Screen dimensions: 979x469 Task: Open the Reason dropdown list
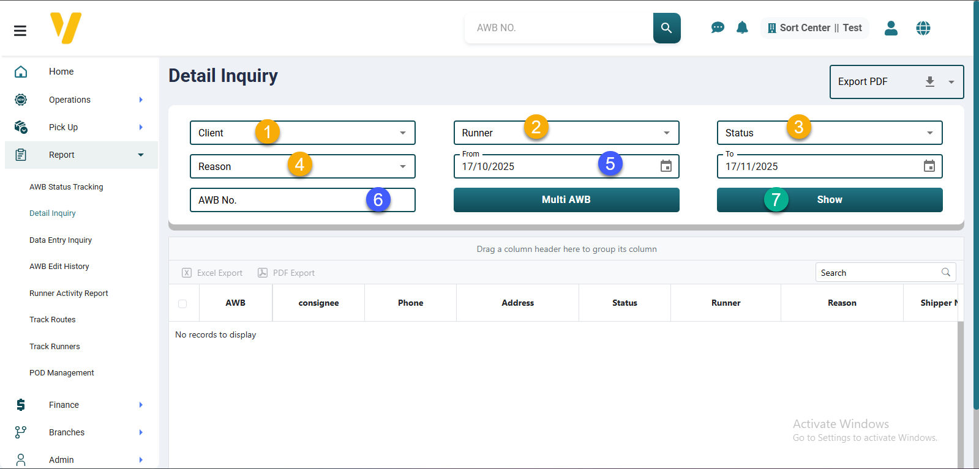click(x=402, y=166)
